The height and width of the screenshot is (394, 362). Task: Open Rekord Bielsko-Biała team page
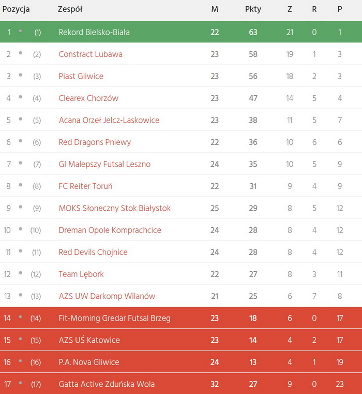pyautogui.click(x=94, y=32)
